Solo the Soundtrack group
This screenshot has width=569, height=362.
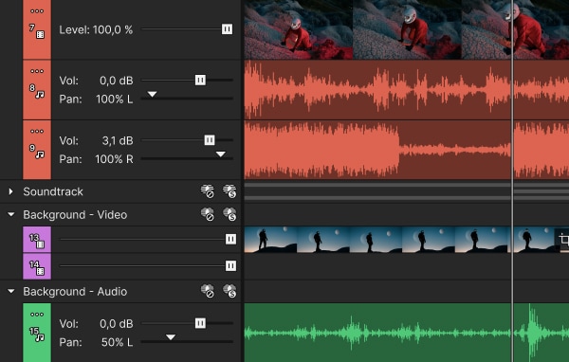[x=229, y=191]
